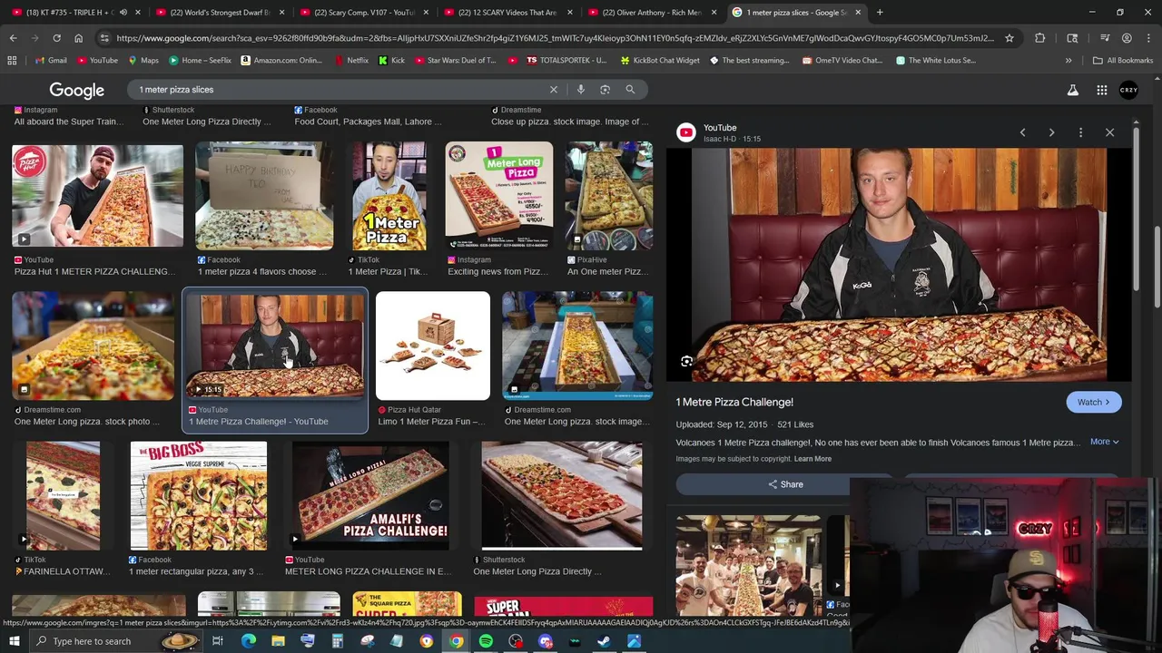Open the TOTALSPORTEK bookmark
This screenshot has width=1162, height=653.
566,61
